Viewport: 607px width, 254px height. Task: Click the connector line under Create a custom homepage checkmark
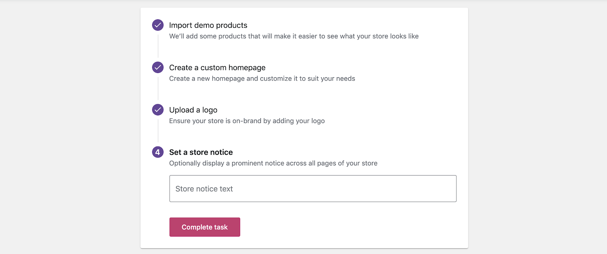pyautogui.click(x=158, y=89)
